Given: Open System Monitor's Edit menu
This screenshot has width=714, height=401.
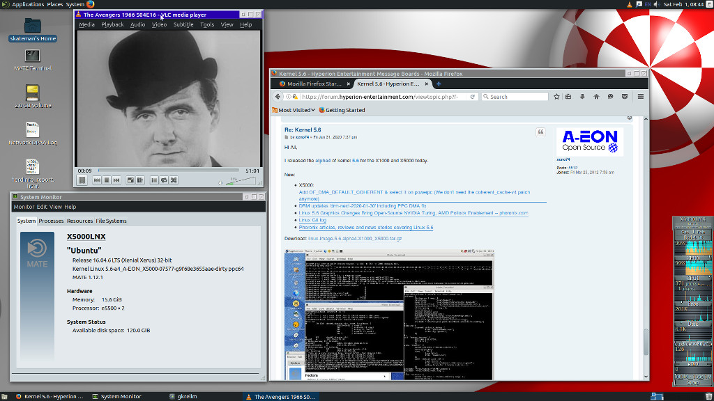Looking at the screenshot, I should [x=42, y=207].
